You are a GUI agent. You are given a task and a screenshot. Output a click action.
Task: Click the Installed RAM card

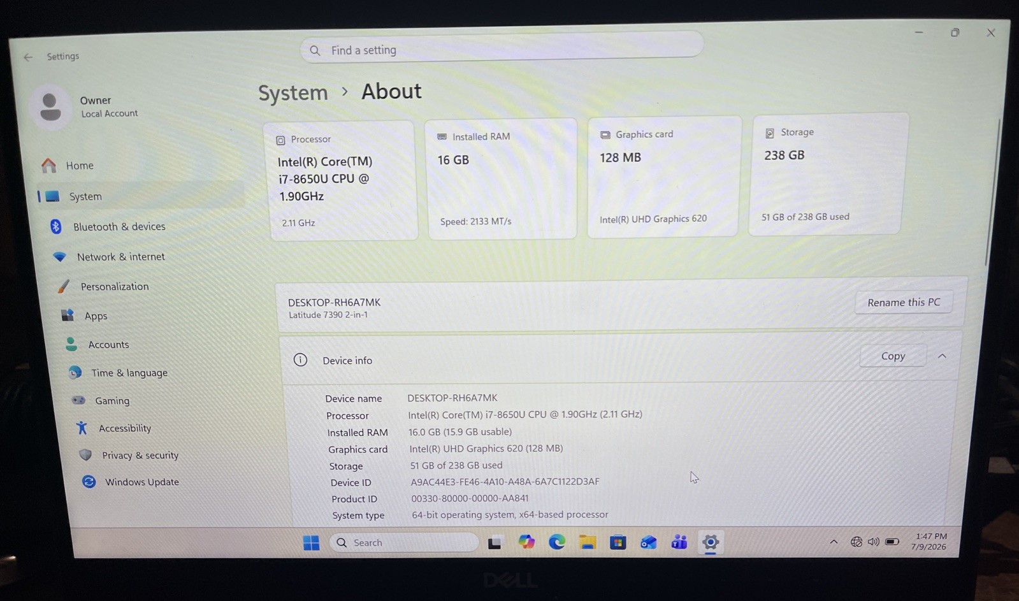click(502, 178)
